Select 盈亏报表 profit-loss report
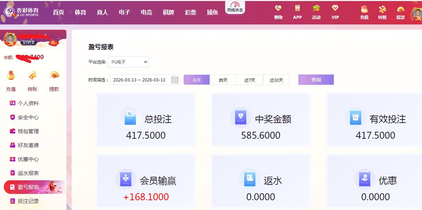The image size is (422, 210). pyautogui.click(x=34, y=187)
